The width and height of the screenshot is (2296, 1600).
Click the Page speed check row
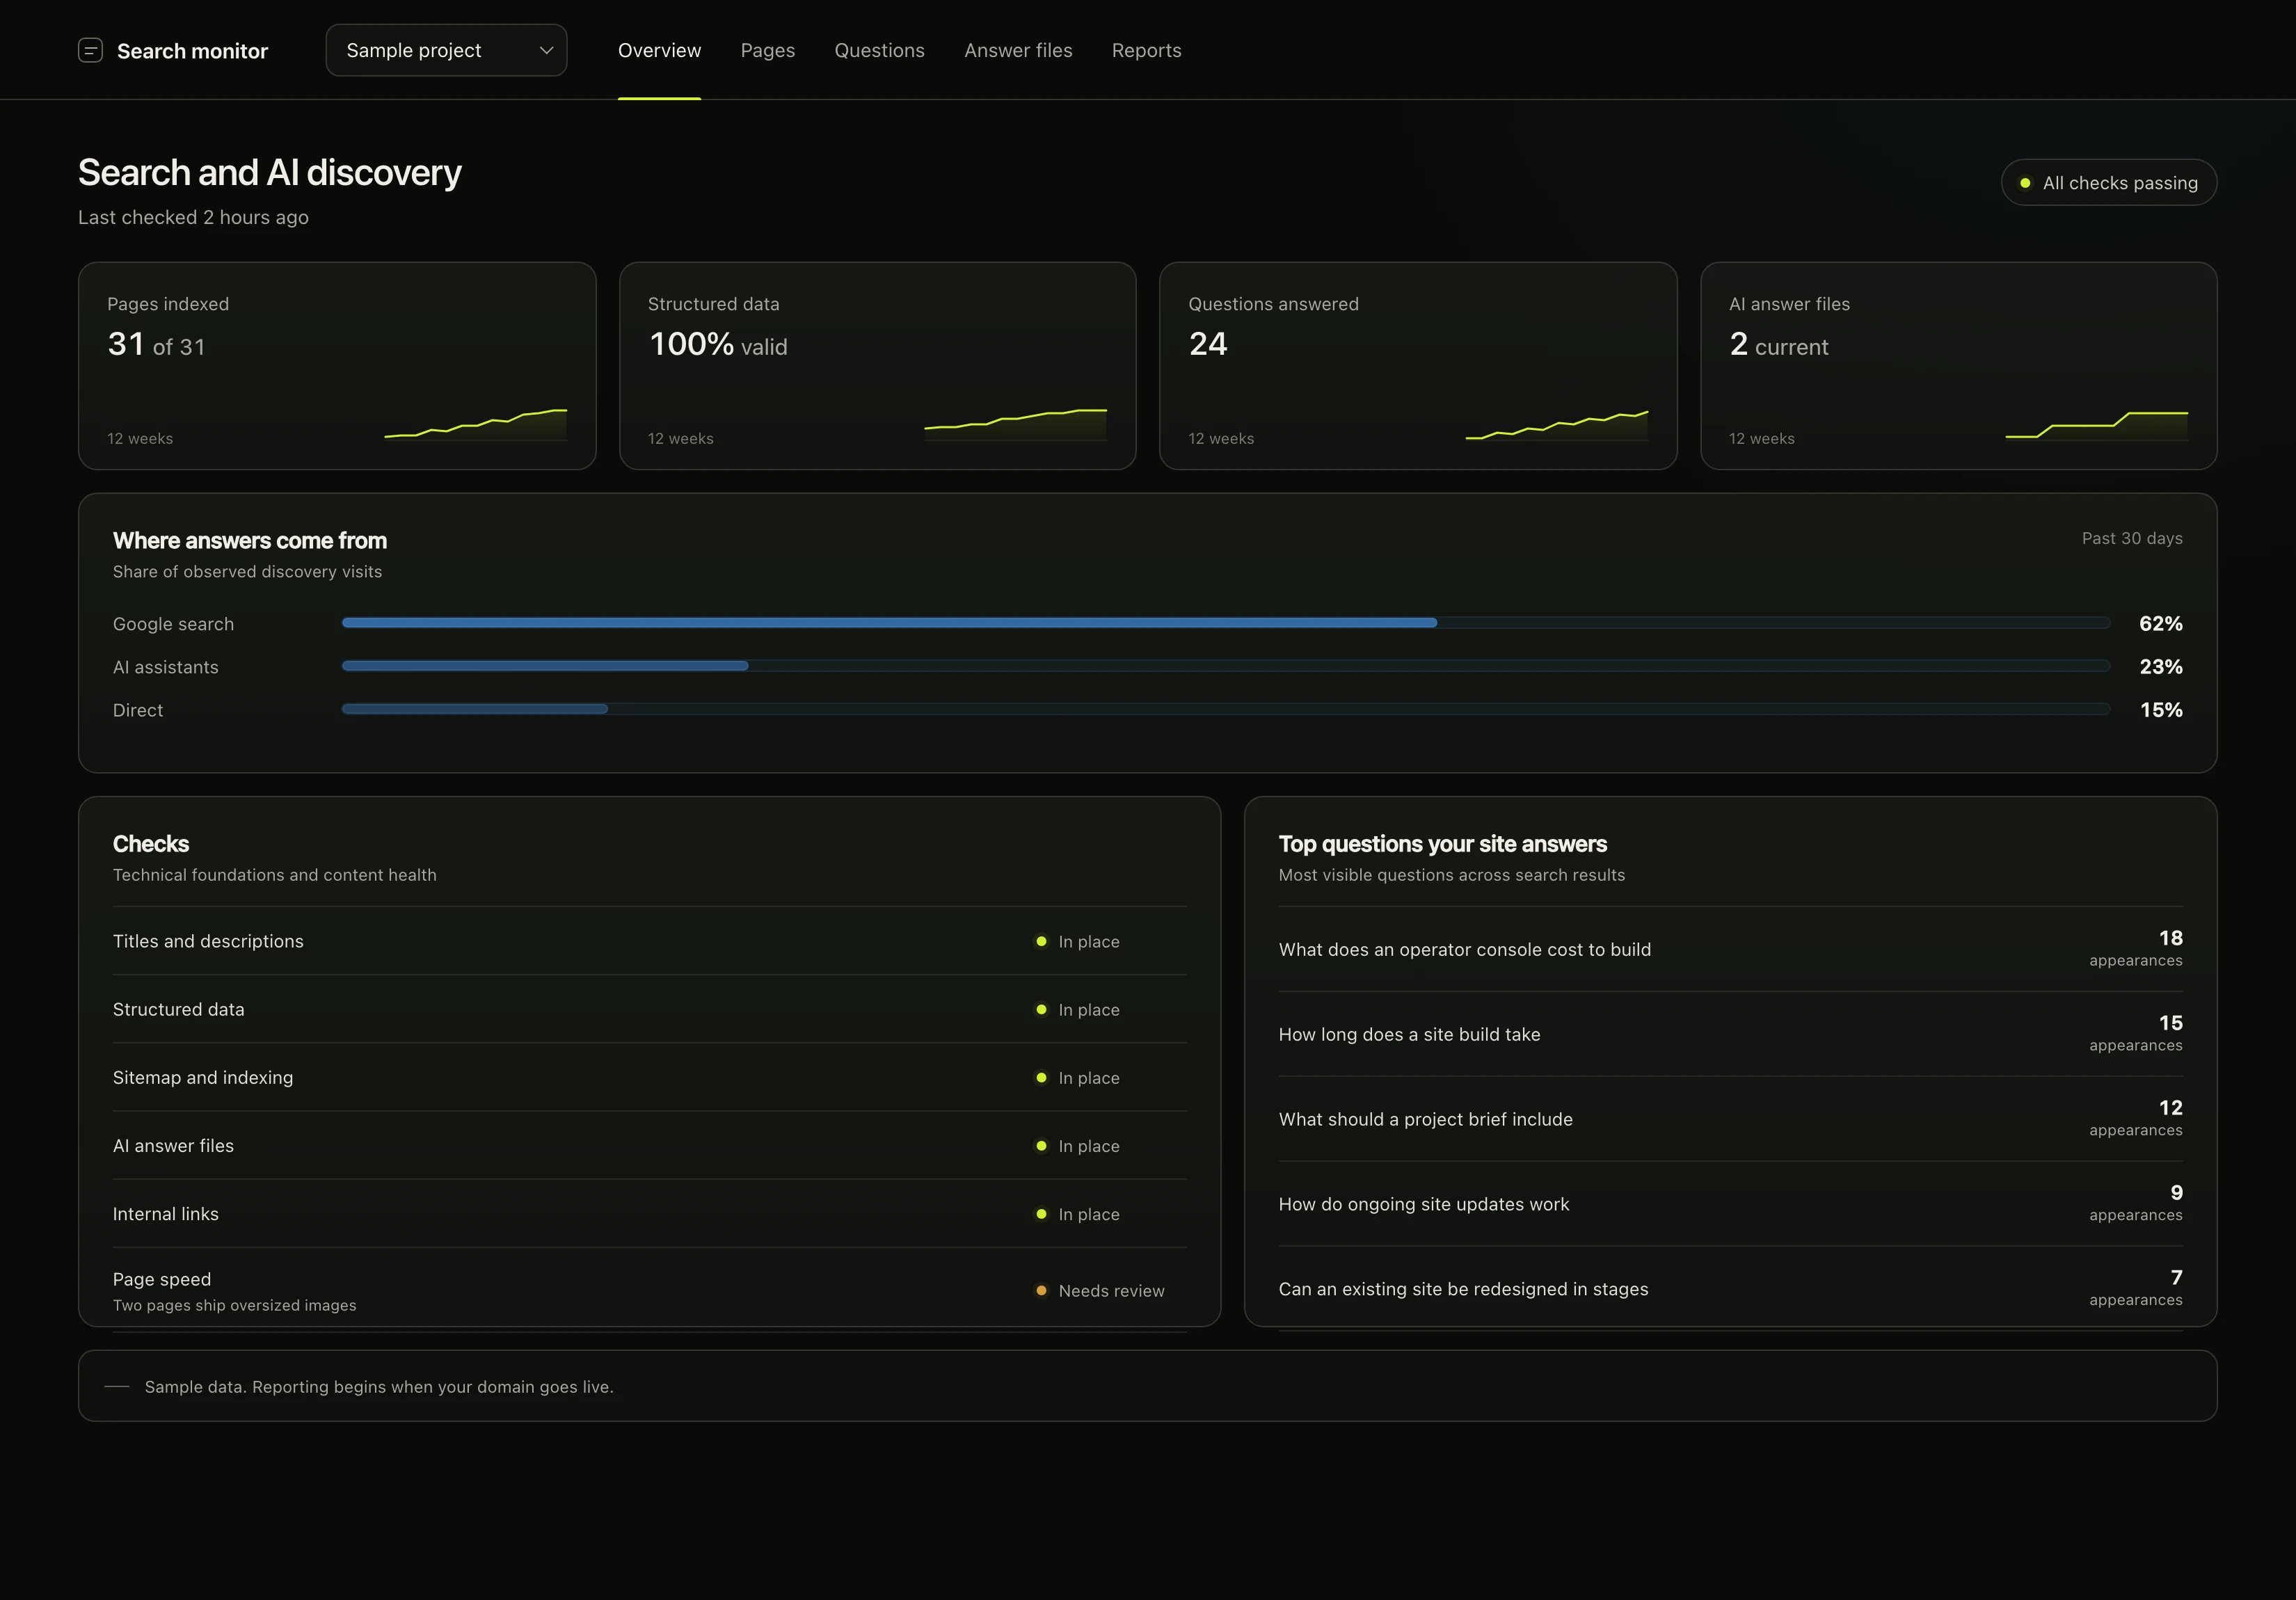[x=649, y=1290]
